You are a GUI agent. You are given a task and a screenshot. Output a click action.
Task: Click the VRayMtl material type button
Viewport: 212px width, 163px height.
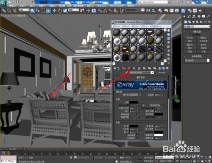coord(162,73)
